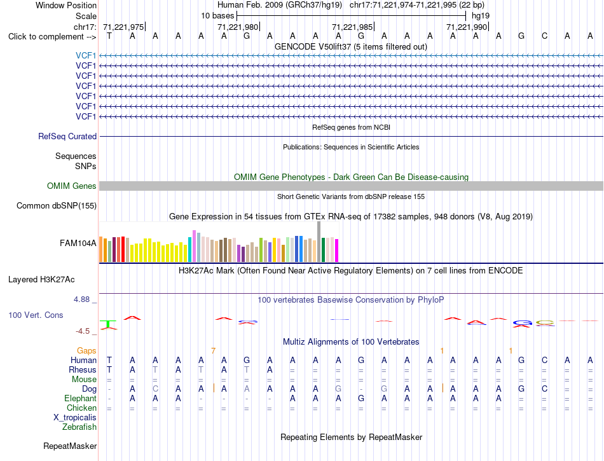The height and width of the screenshot is (461, 604).
Task: Click the OMIM Genes track label
Action: (x=71, y=186)
